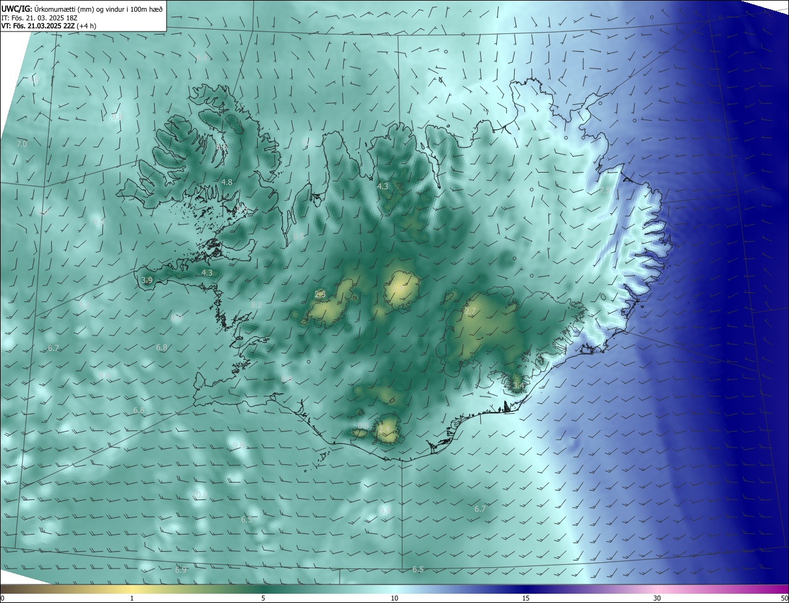Click the 10 tick on the color scale
The width and height of the screenshot is (789, 603).
(394, 598)
